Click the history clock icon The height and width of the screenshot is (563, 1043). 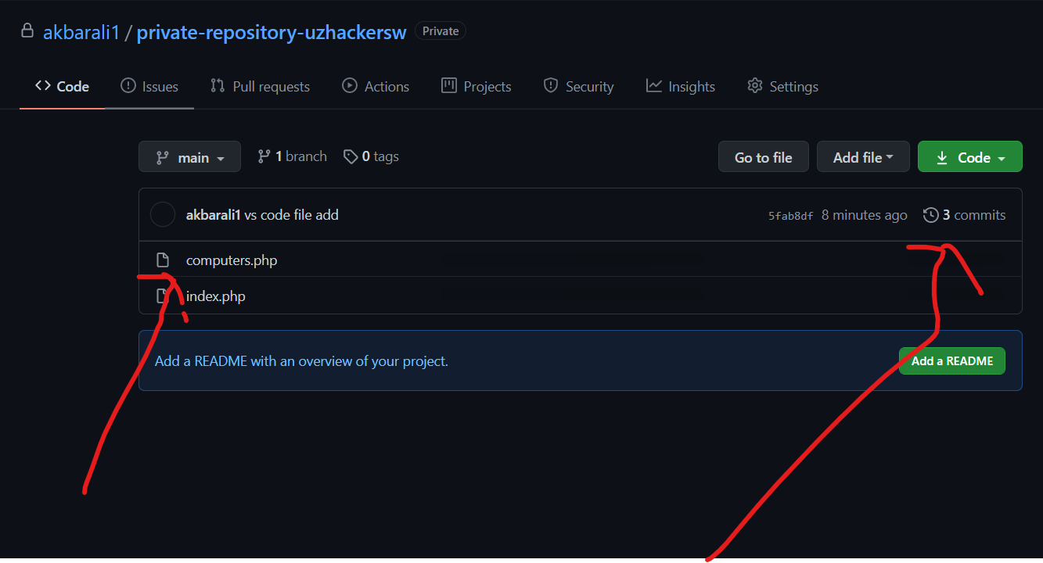930,215
